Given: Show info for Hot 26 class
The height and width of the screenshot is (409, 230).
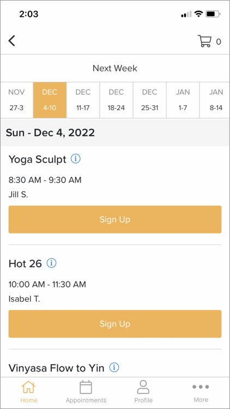Looking at the screenshot, I should coord(51,263).
